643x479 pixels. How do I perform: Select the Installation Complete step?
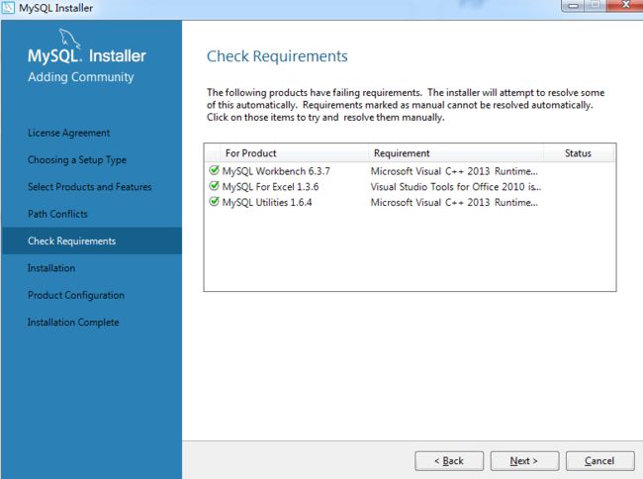pyautogui.click(x=73, y=323)
